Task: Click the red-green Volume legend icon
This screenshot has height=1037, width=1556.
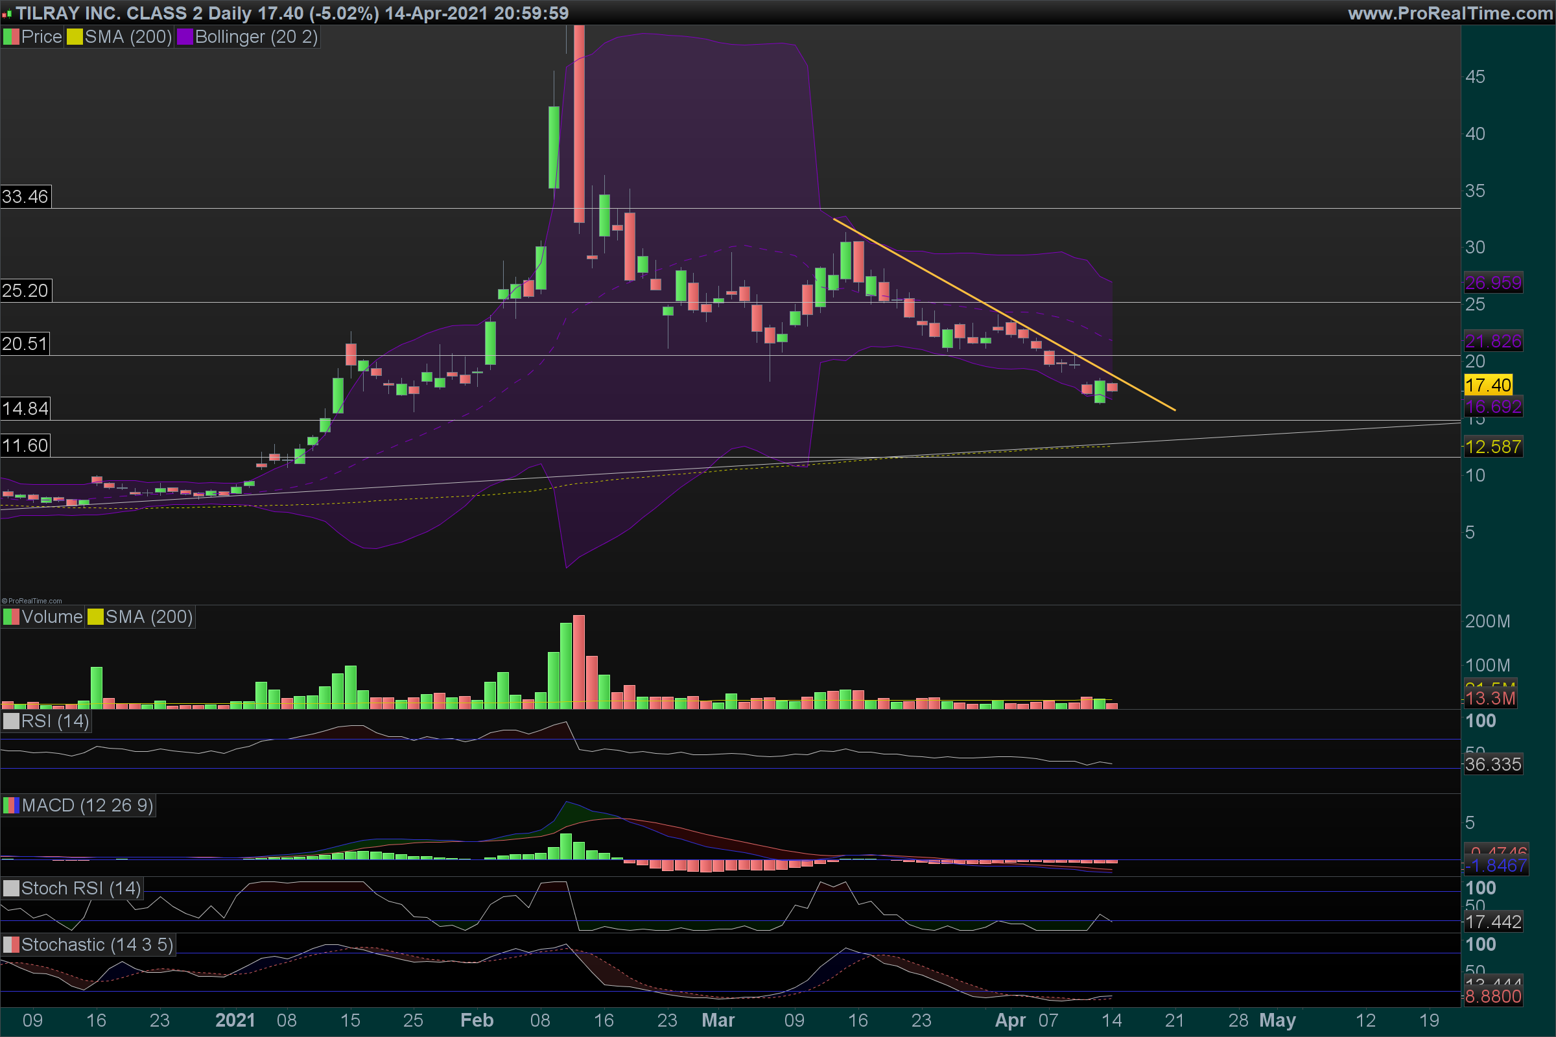Action: tap(11, 617)
